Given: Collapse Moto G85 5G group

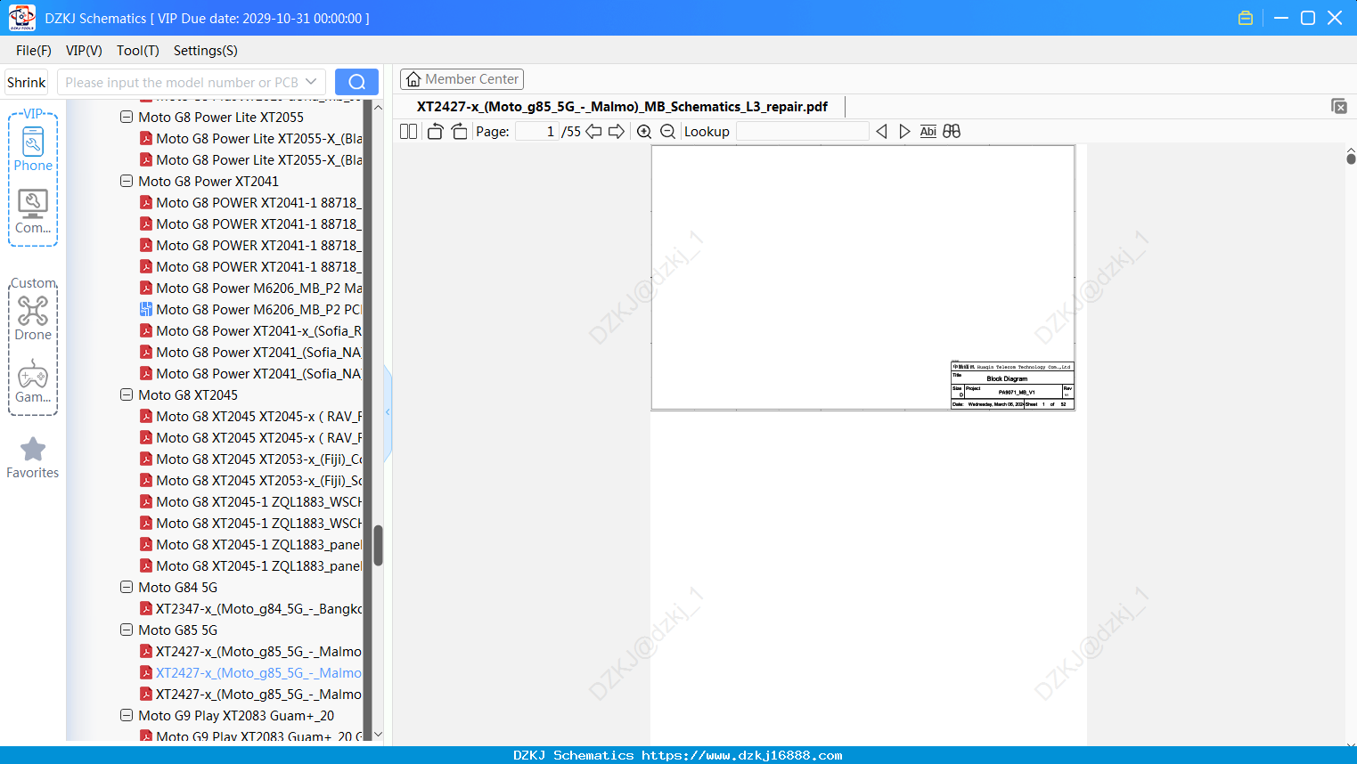Looking at the screenshot, I should pyautogui.click(x=127, y=630).
